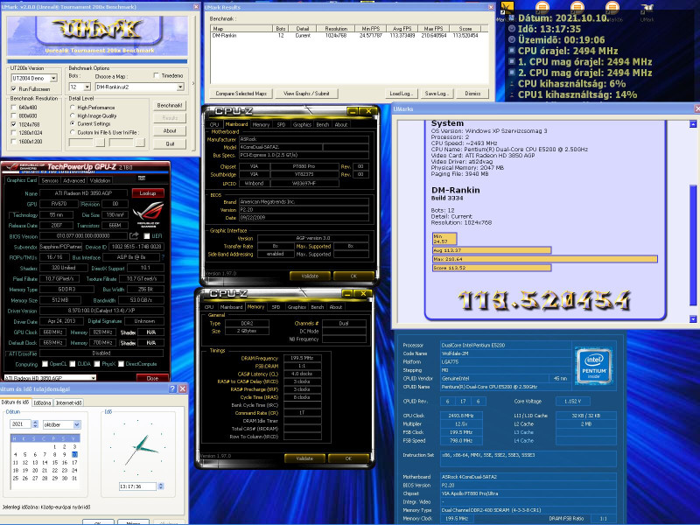
Task: Enable 640x480 benchmark resolution
Action: click(13, 108)
